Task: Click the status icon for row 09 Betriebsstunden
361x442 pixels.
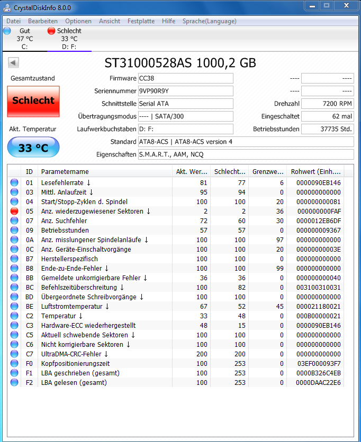Action: tap(14, 231)
